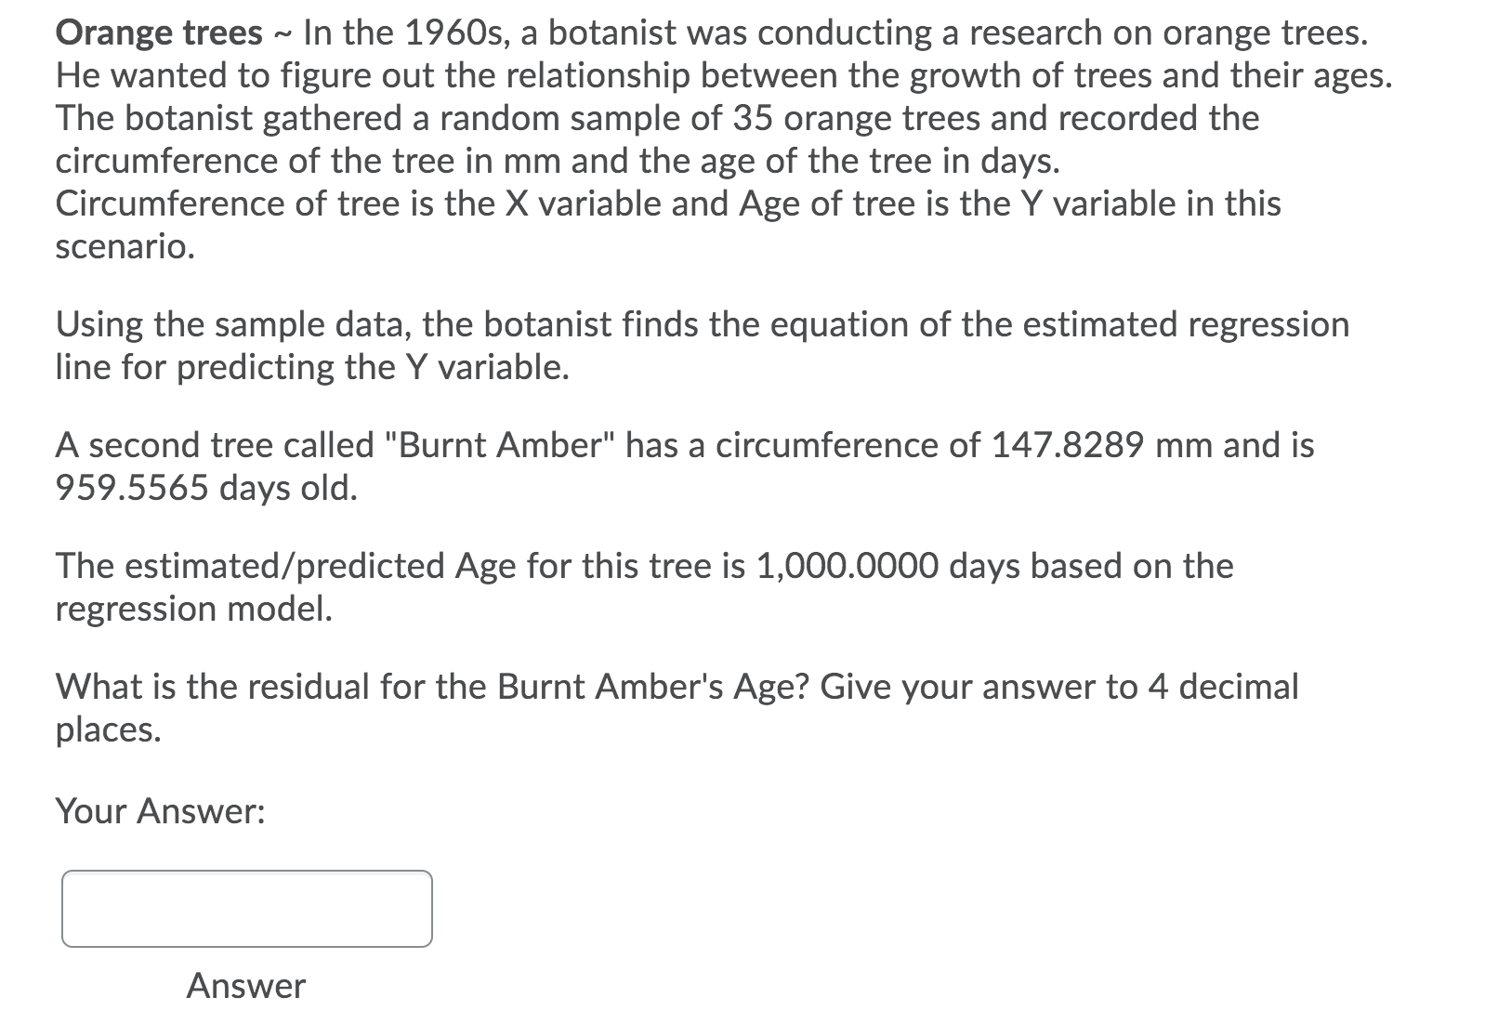The height and width of the screenshot is (1024, 1498).
Task: Click the word 'scenario.'
Action: tap(125, 247)
